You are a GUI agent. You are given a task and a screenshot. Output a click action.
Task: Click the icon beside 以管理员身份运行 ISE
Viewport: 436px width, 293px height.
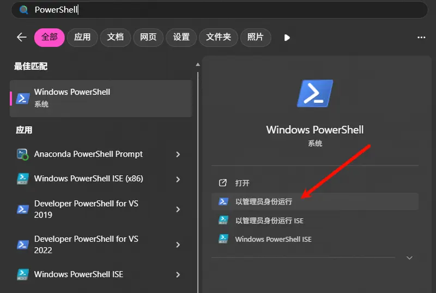coord(223,220)
